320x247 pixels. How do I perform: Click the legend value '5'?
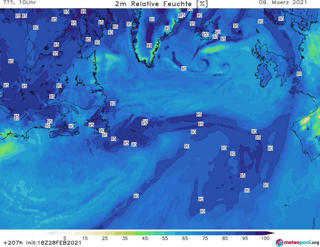point(65,238)
